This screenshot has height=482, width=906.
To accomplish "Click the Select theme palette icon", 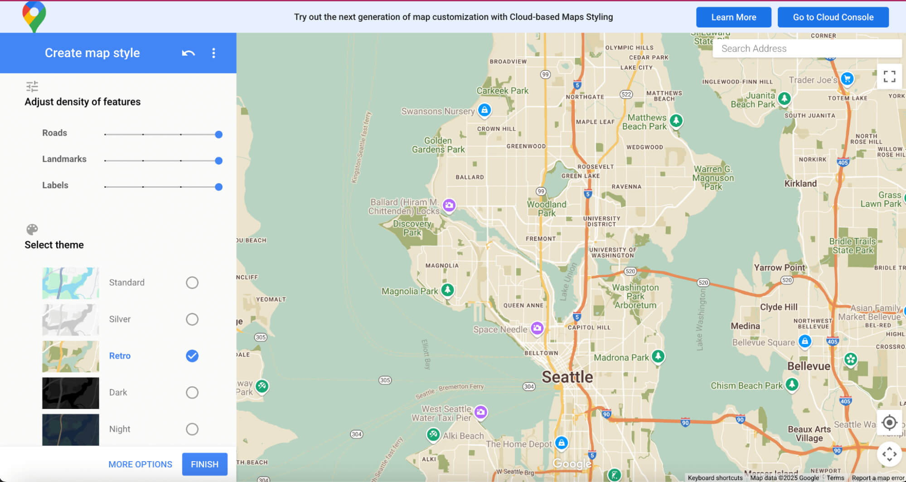I will (x=32, y=229).
